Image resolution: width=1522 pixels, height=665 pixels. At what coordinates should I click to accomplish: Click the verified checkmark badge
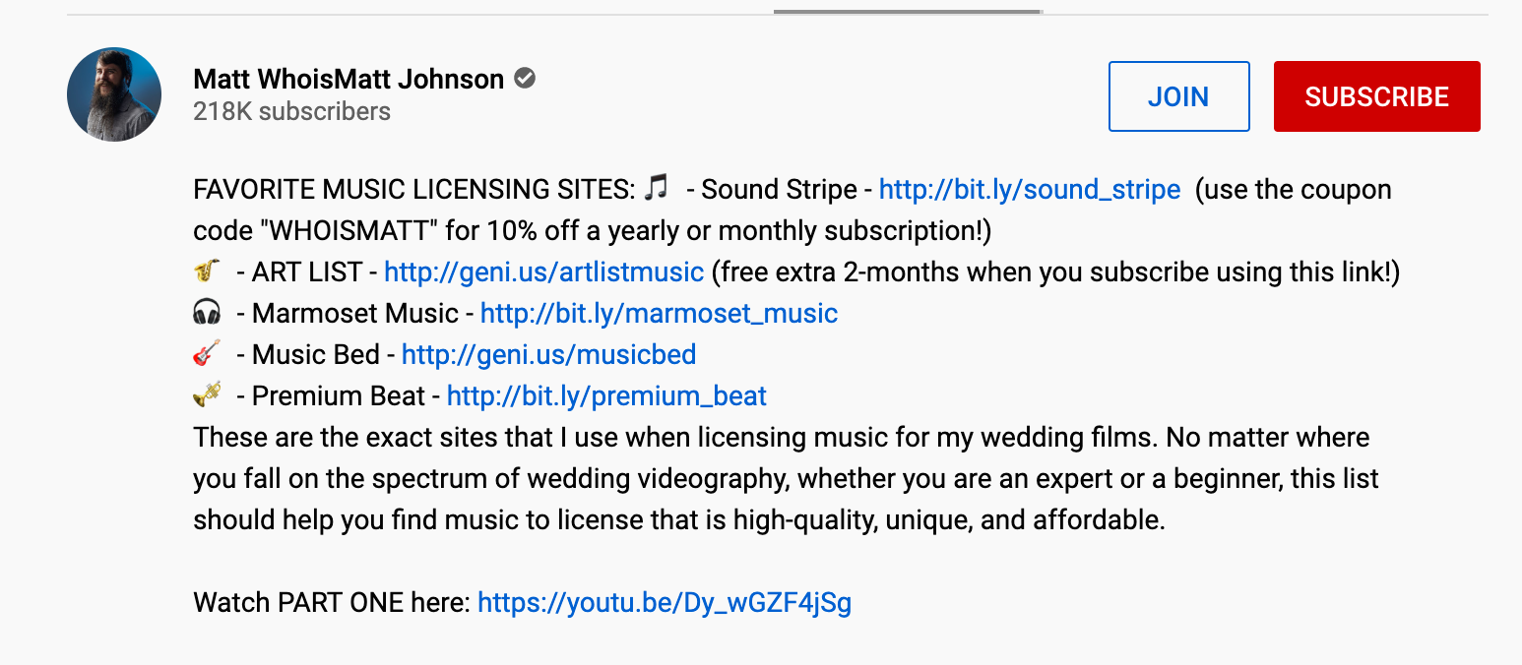coord(526,79)
